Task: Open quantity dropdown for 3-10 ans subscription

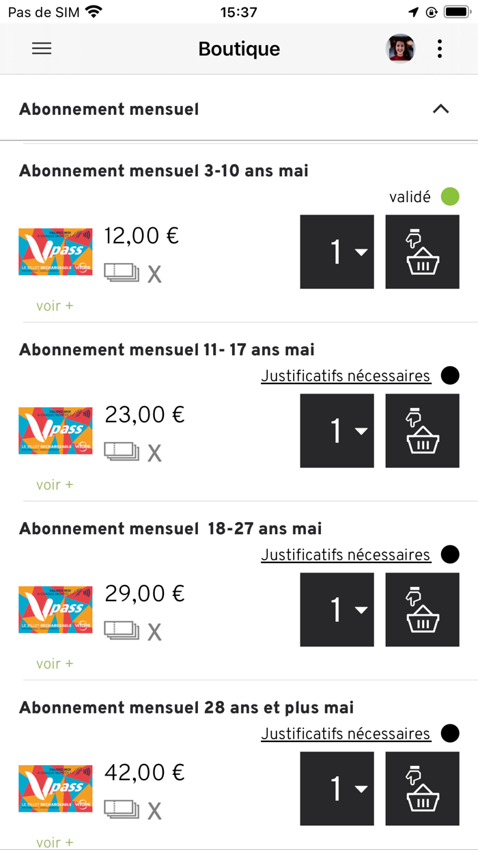Action: pos(337,251)
